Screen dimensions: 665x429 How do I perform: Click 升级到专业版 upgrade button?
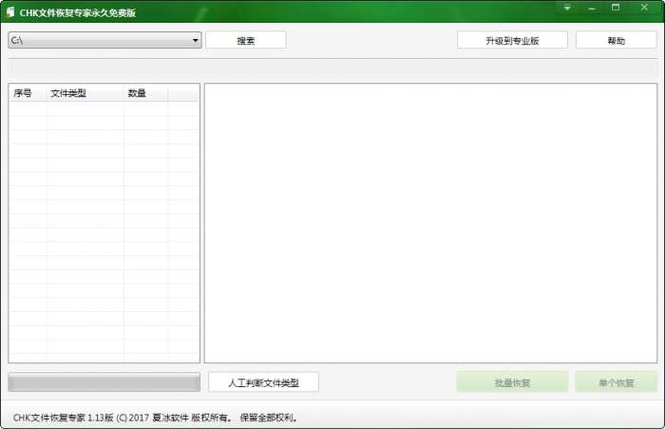point(512,40)
